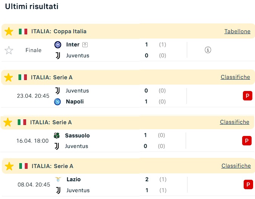Viewport: 255px width, 199px height.
Task: Click red P icon for Lazio-Juventus match
Action: pyautogui.click(x=248, y=185)
